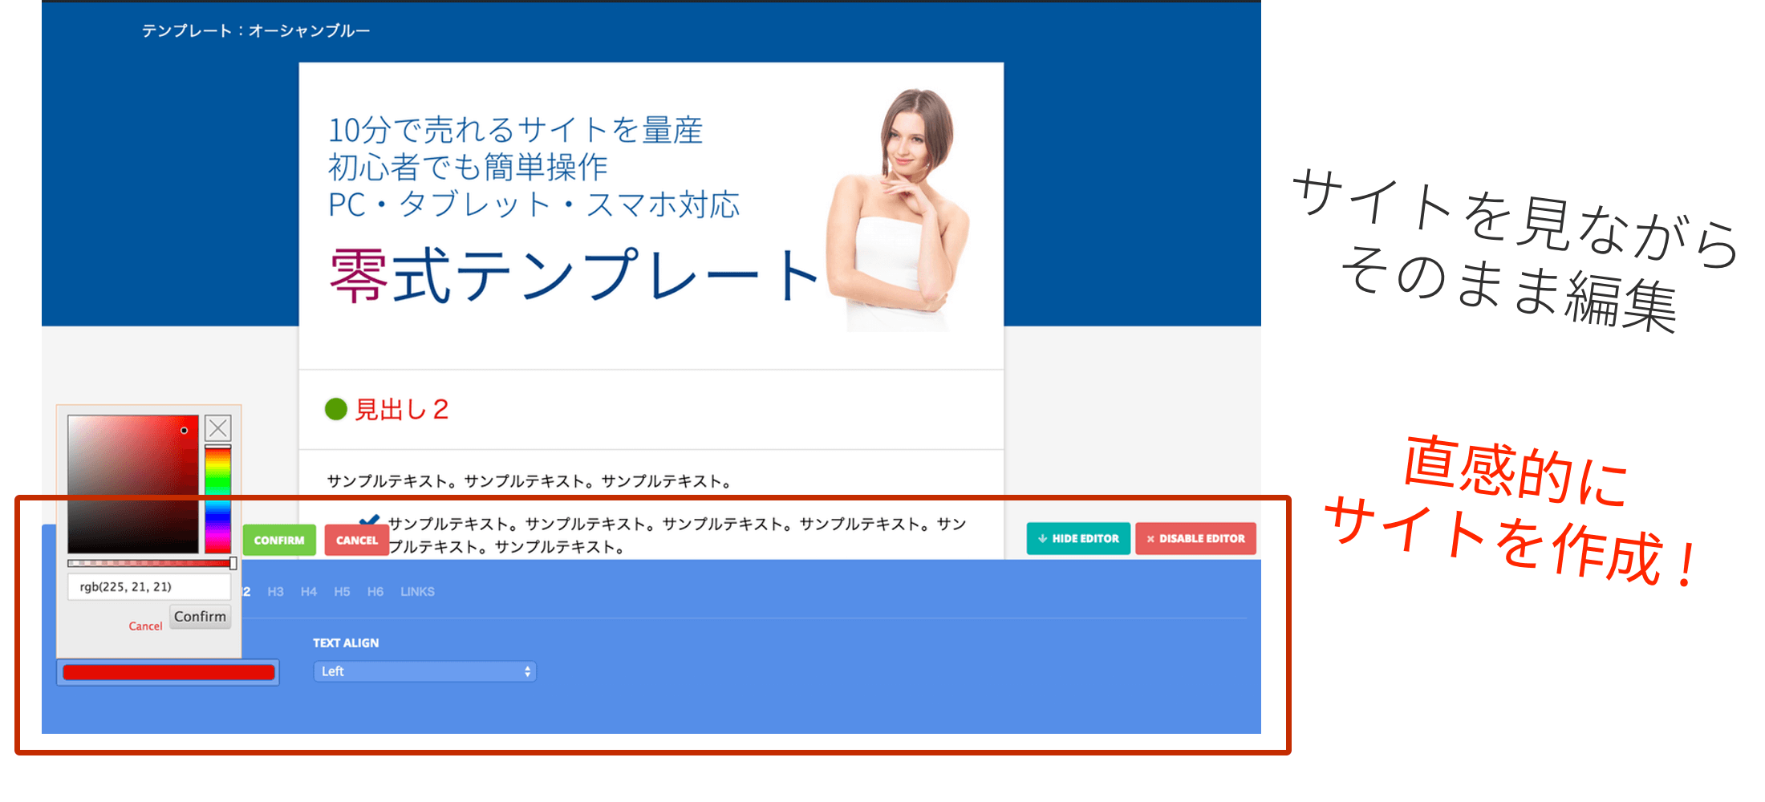Click the 零式テンプレート title text
Screen dimensions: 1765x802
pos(574,275)
